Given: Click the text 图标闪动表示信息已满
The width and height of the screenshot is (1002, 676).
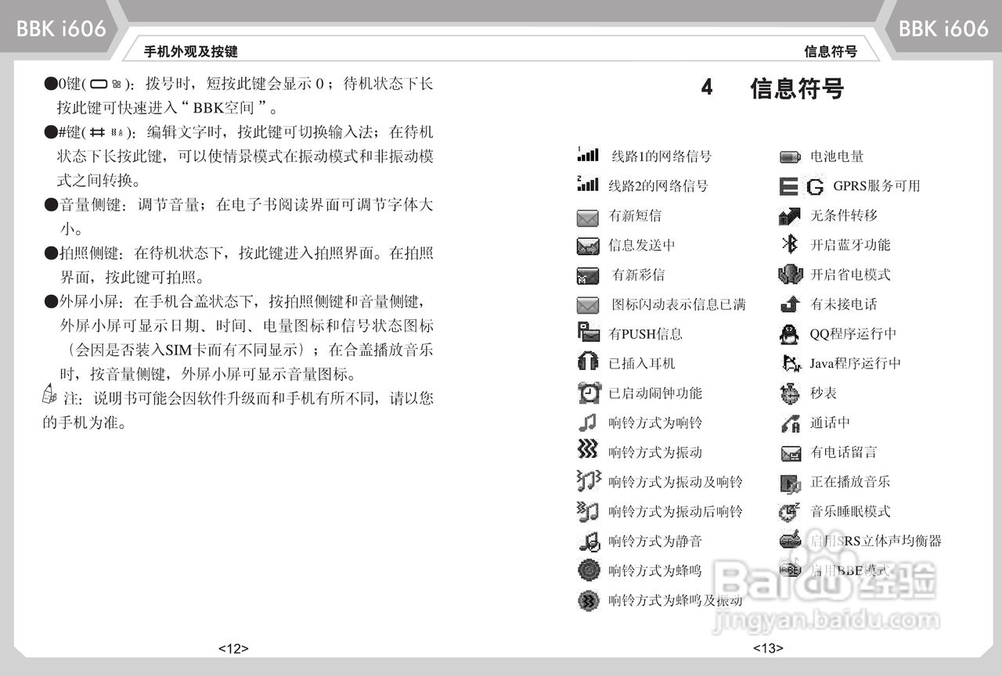Looking at the screenshot, I should [678, 304].
